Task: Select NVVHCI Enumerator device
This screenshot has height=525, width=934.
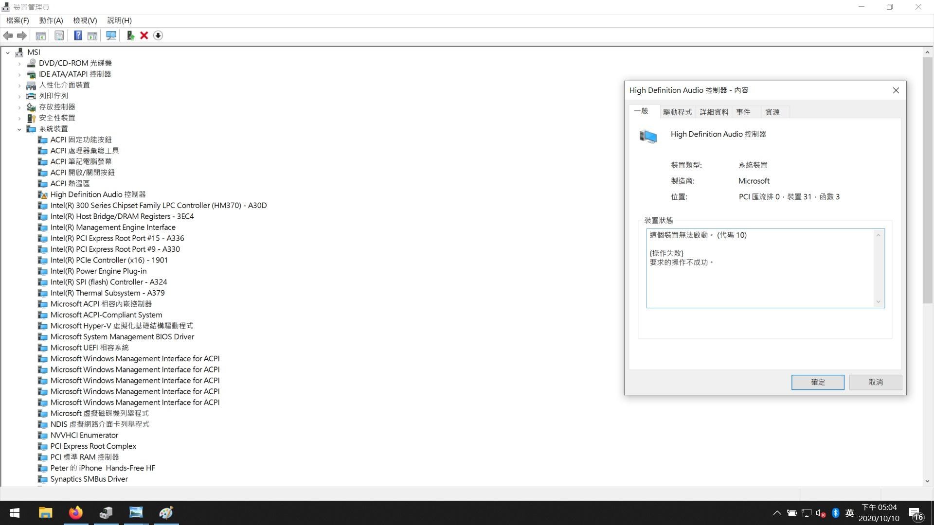Action: (84, 435)
